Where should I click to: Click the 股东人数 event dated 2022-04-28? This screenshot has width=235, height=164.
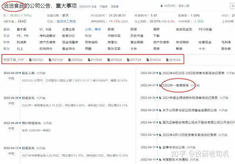pos(28,73)
